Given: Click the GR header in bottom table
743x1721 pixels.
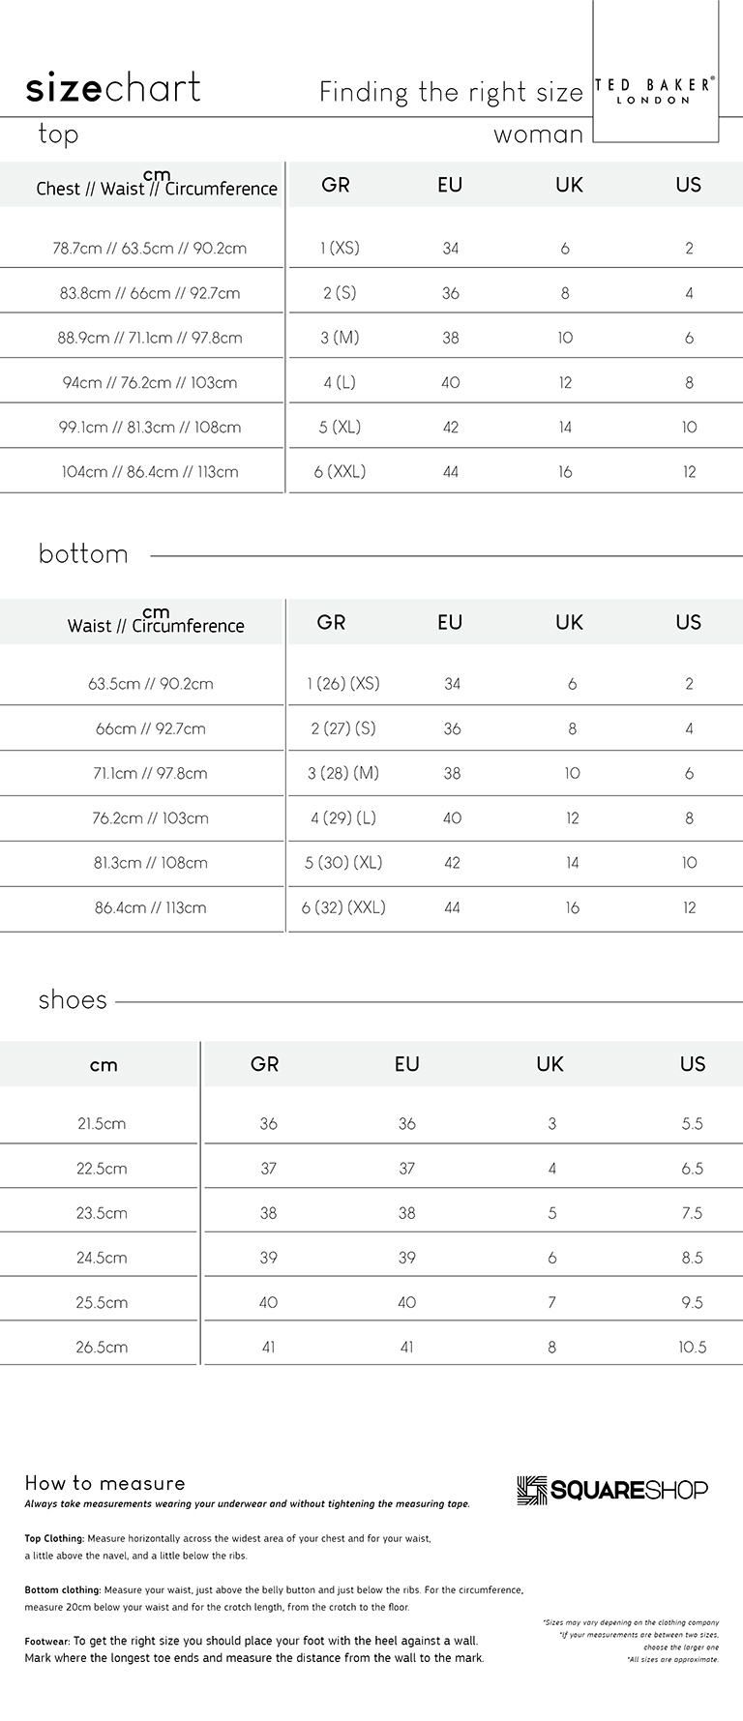Looking at the screenshot, I should click(331, 622).
